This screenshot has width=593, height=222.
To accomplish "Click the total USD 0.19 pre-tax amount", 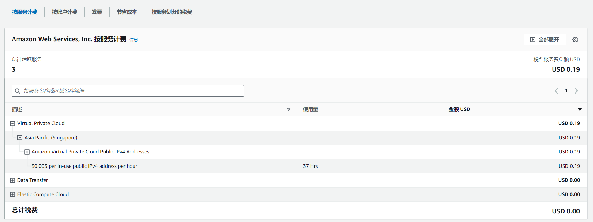I will point(566,69).
